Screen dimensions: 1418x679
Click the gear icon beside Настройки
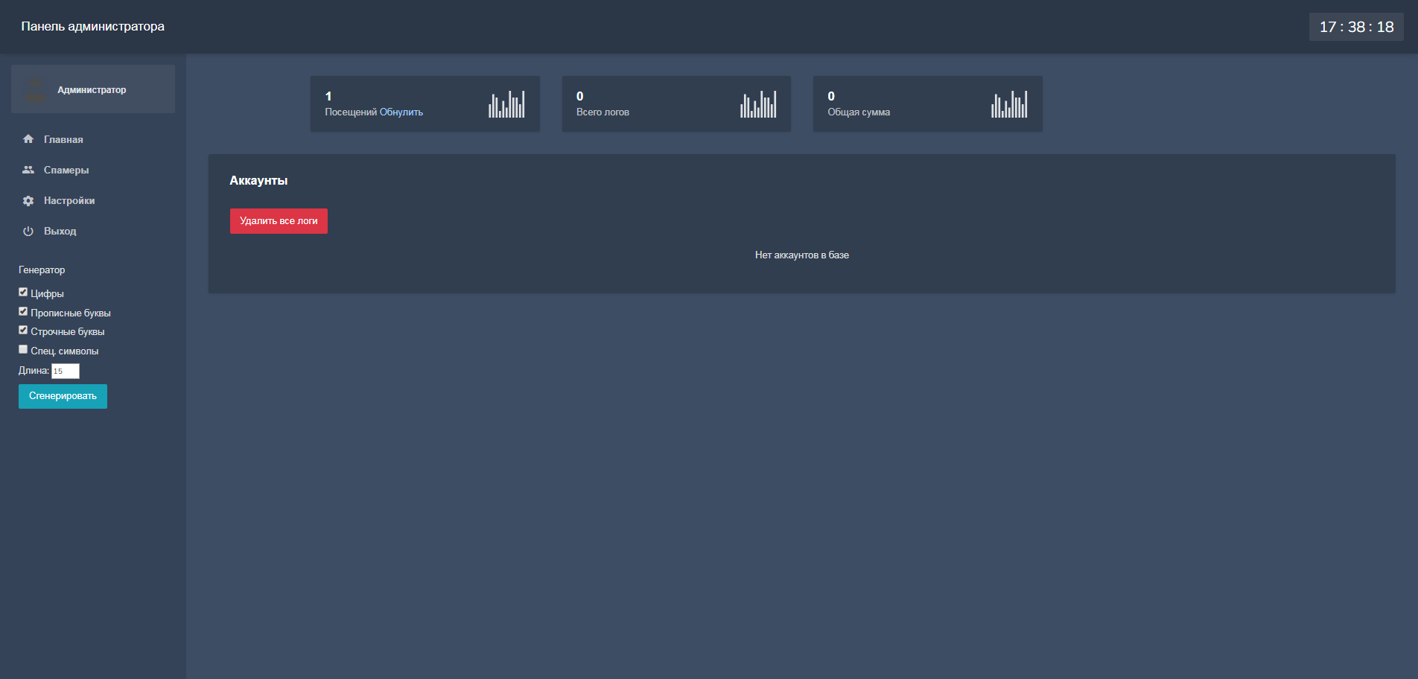pos(28,201)
